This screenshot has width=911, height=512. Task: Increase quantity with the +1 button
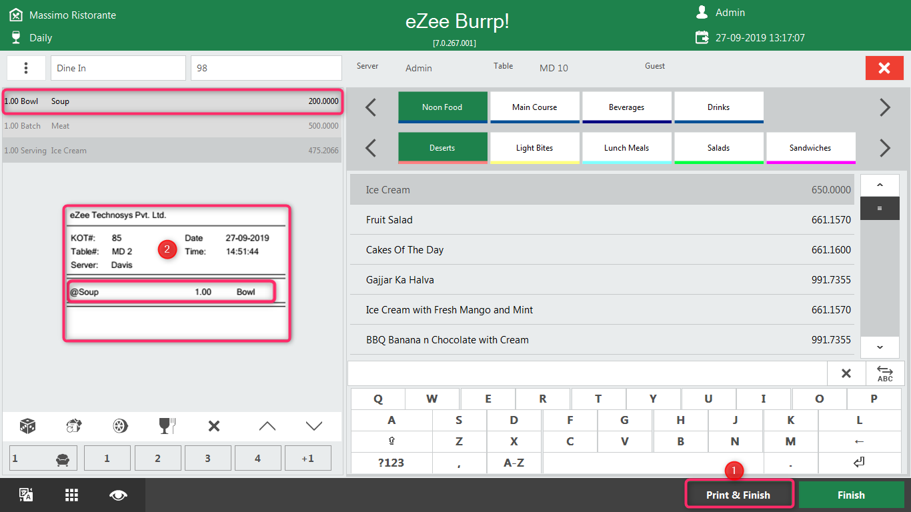pyautogui.click(x=308, y=459)
